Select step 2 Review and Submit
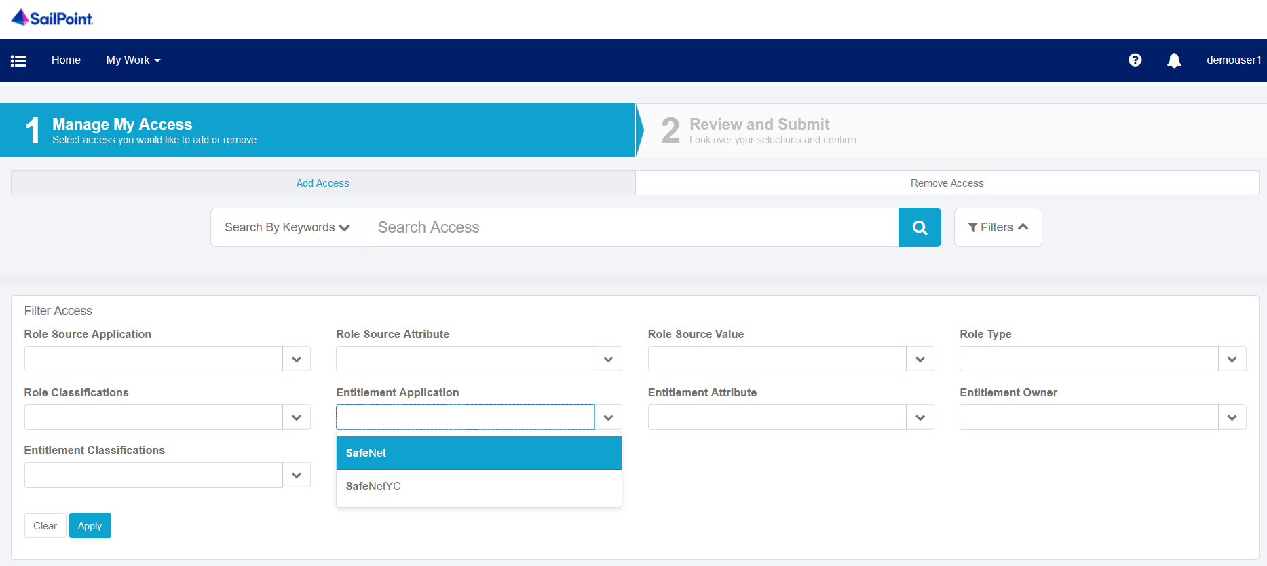Screen dimensions: 1267x566 951,130
